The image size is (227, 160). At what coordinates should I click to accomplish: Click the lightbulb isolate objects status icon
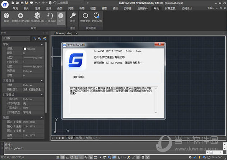tap(199, 157)
